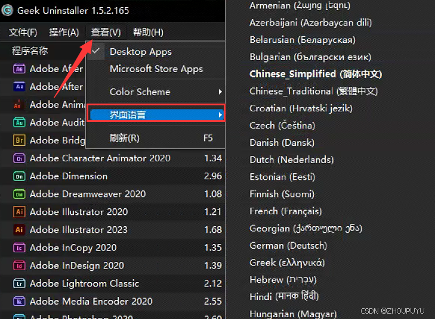Select Adobe InCopy 2020 program name
Image resolution: width=435 pixels, height=319 pixels.
coord(73,248)
